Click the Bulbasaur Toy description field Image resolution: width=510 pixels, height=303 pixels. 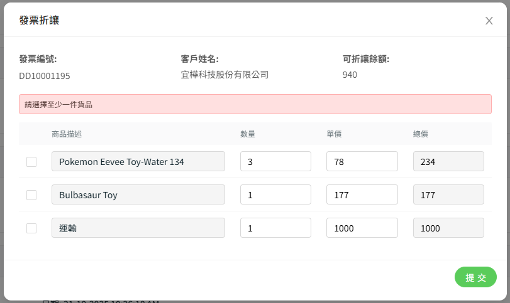(138, 194)
